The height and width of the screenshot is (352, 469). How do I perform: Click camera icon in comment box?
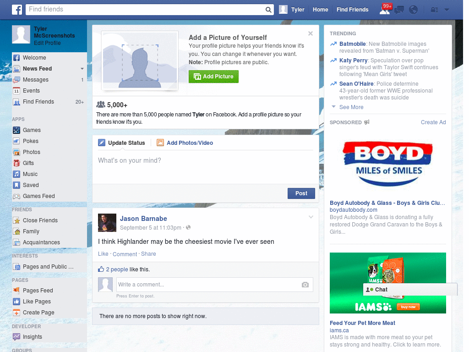[305, 285]
